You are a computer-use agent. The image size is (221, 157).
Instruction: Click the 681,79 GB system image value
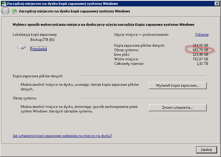200,50
